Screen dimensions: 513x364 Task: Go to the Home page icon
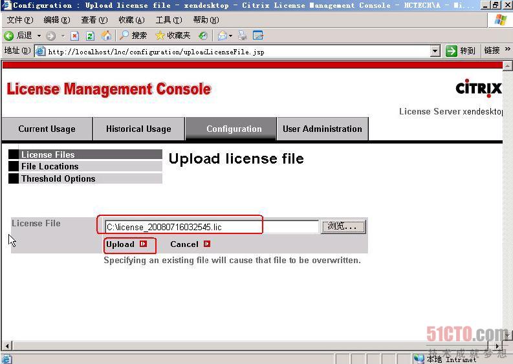(x=106, y=36)
